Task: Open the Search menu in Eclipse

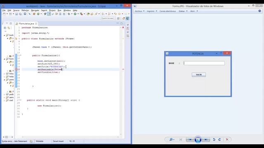Action: pyautogui.click(x=44, y=10)
